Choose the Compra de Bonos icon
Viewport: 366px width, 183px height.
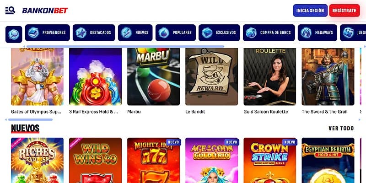pos(251,32)
